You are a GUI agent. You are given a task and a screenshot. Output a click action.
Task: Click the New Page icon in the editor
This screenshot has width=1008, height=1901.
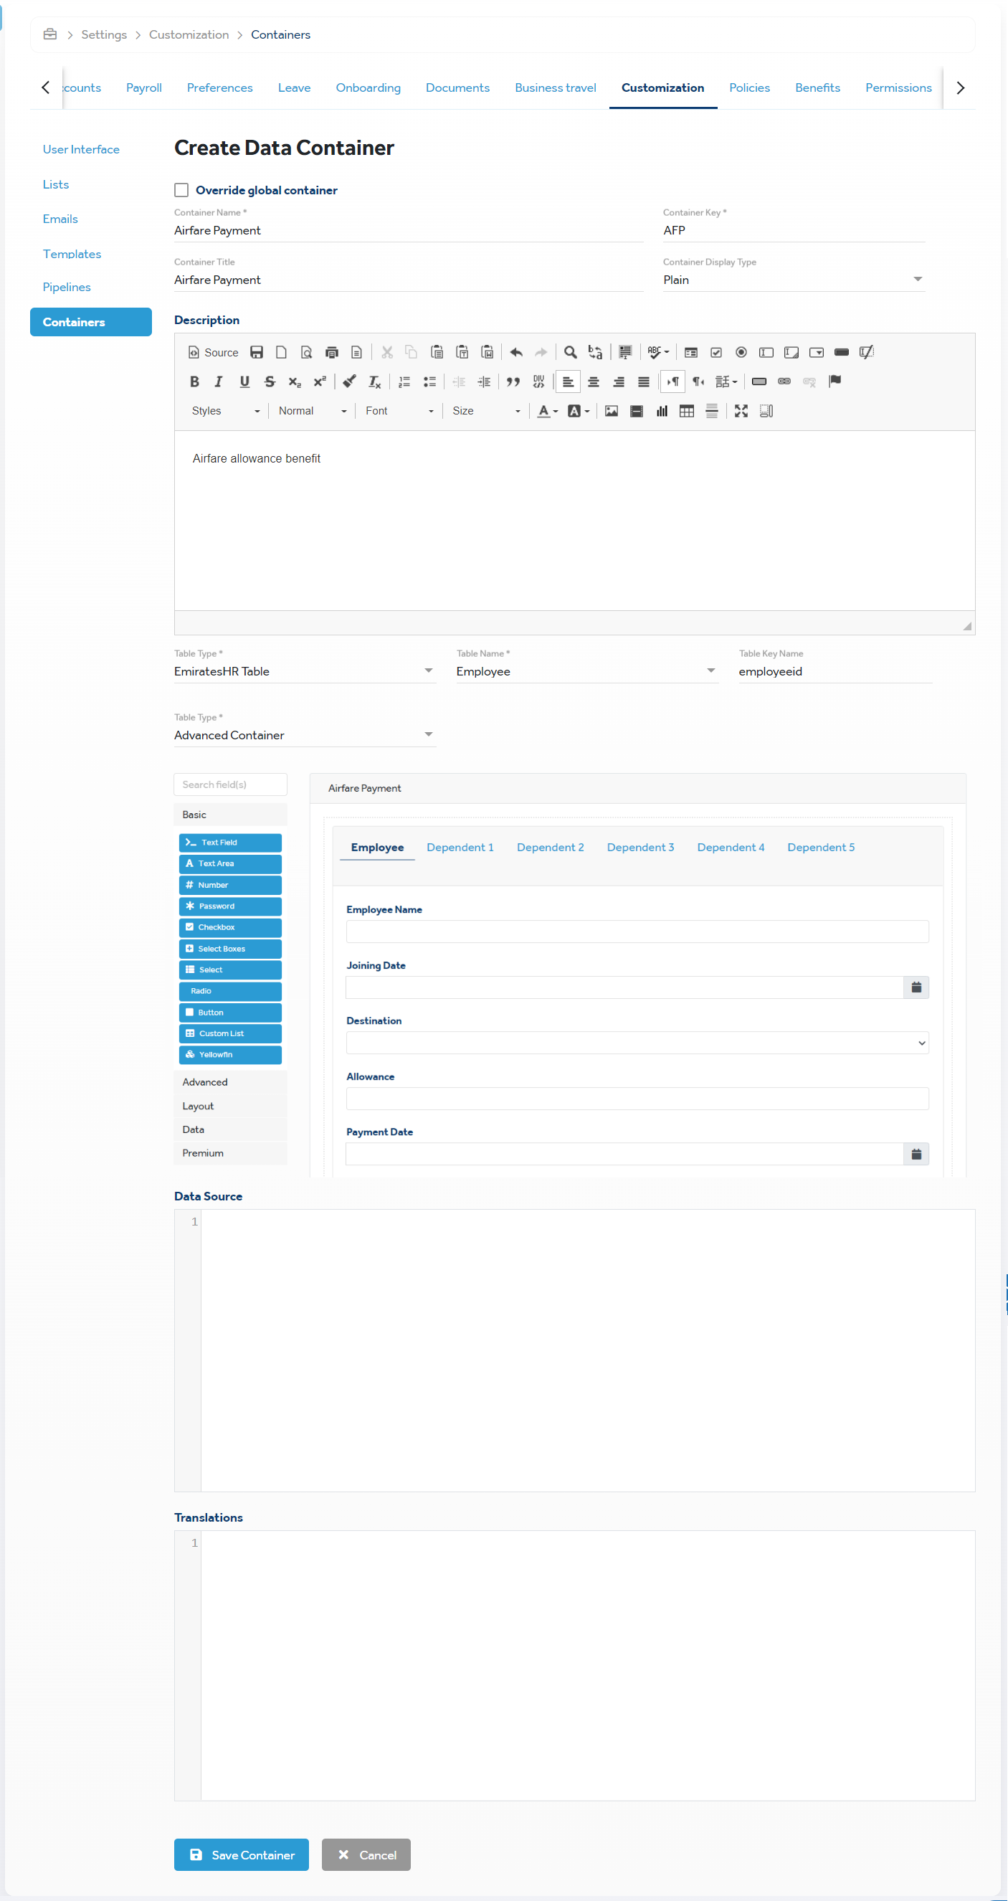pyautogui.click(x=281, y=352)
